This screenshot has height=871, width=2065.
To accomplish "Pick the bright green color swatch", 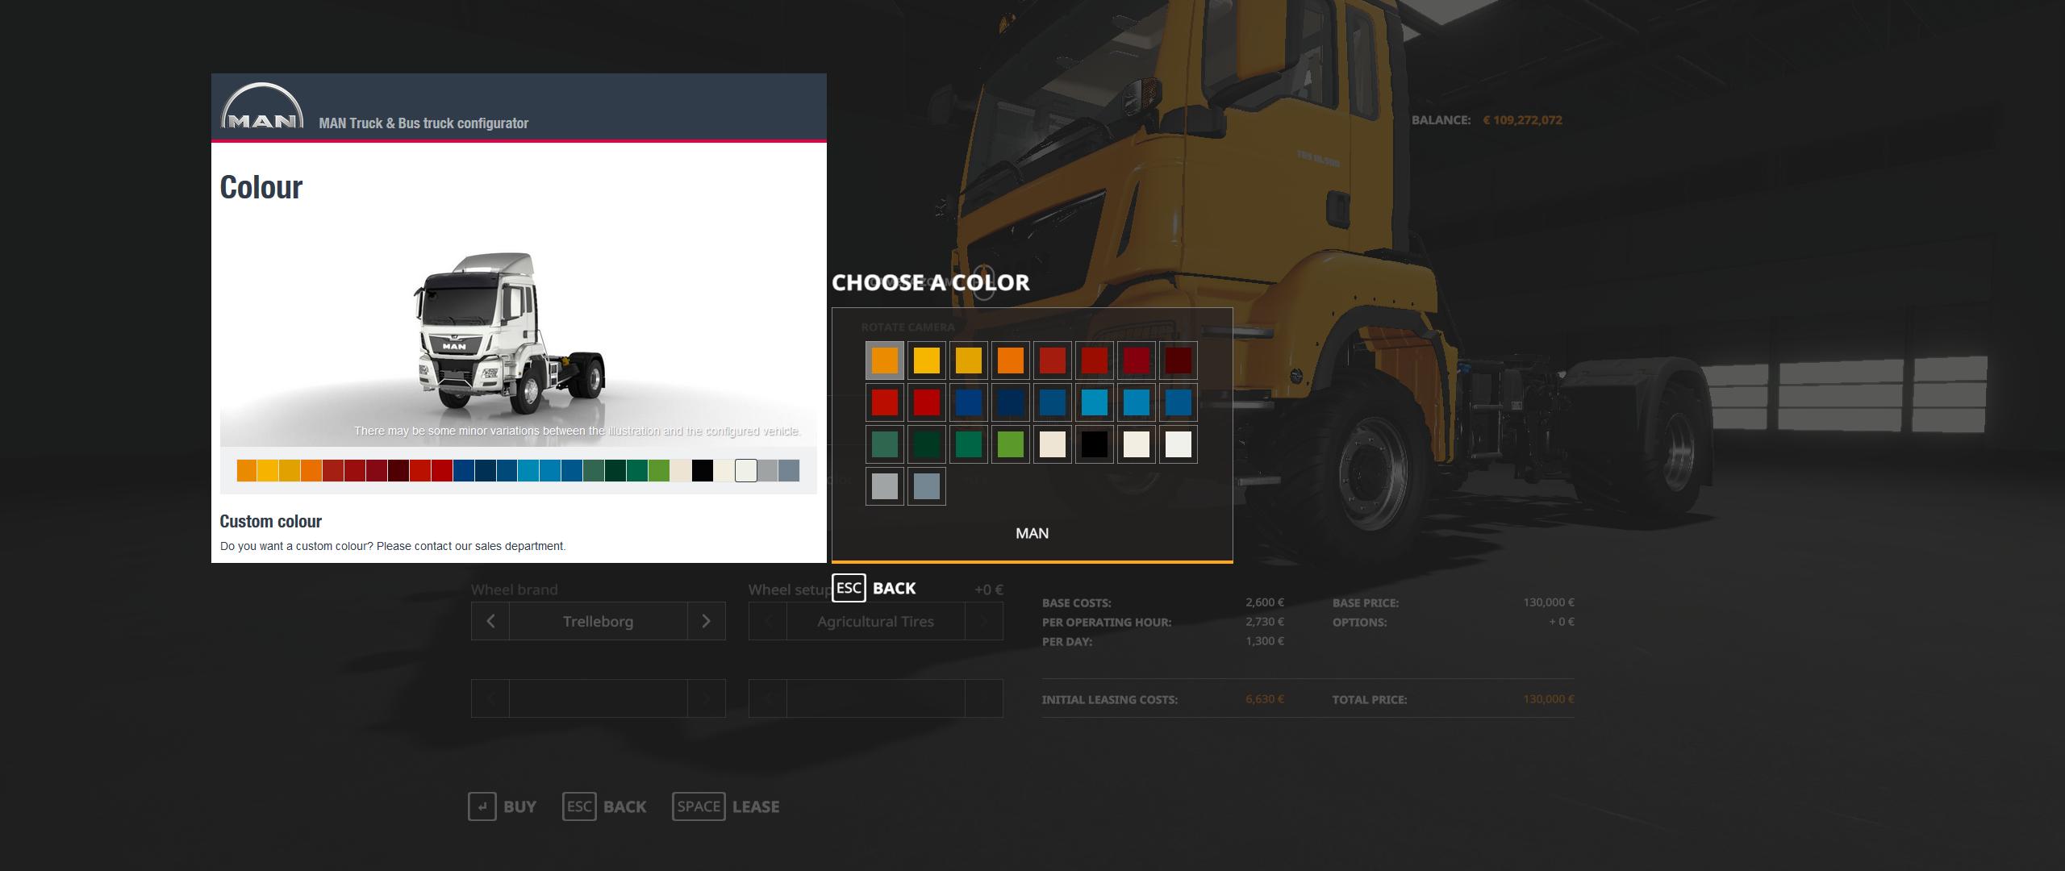I will click(x=1011, y=444).
